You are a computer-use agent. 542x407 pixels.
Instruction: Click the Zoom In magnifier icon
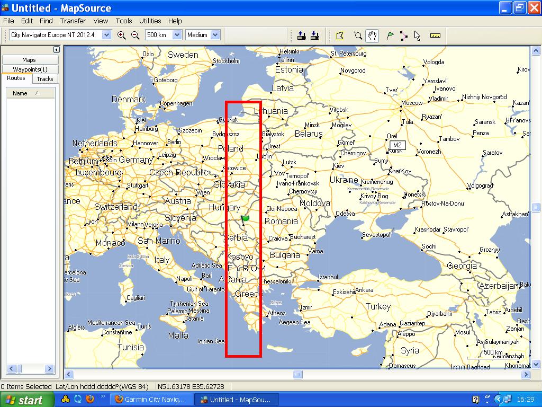coord(122,35)
